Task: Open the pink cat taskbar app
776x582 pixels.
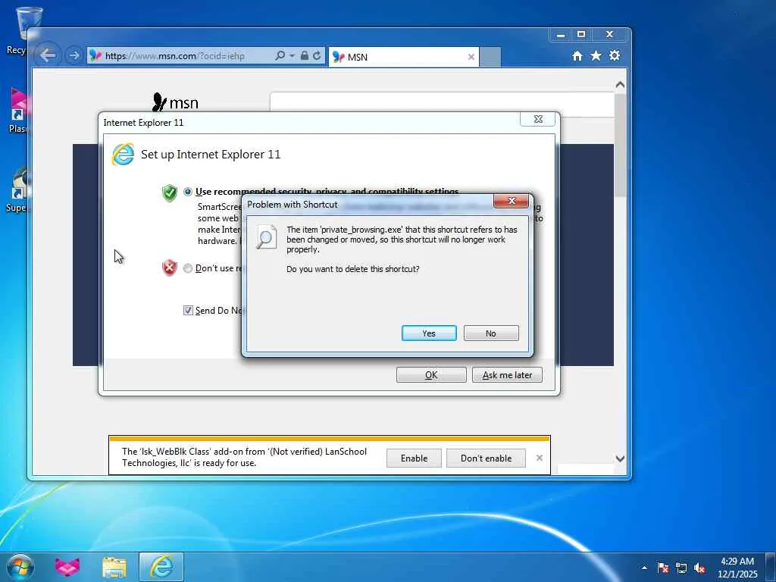Action: 67,567
